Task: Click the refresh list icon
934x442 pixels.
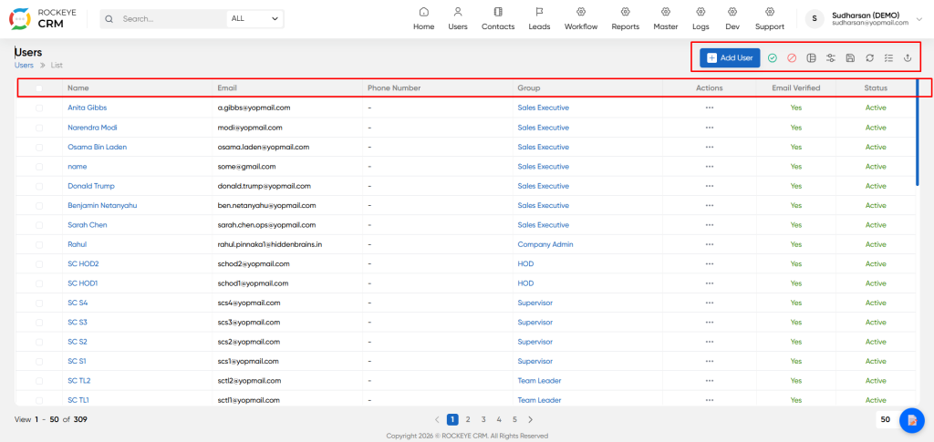Action: coord(869,57)
